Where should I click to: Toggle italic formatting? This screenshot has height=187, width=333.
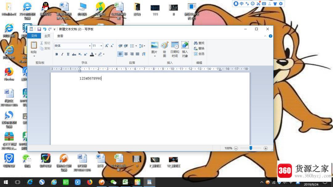point(62,54)
